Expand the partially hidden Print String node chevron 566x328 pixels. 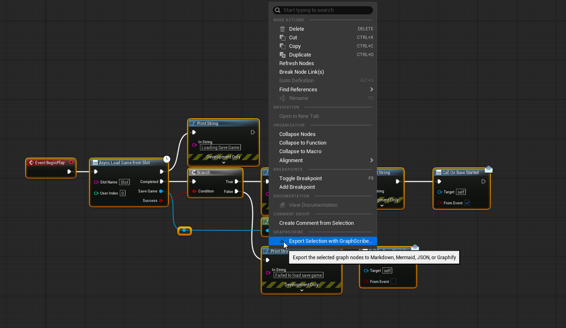point(382,205)
